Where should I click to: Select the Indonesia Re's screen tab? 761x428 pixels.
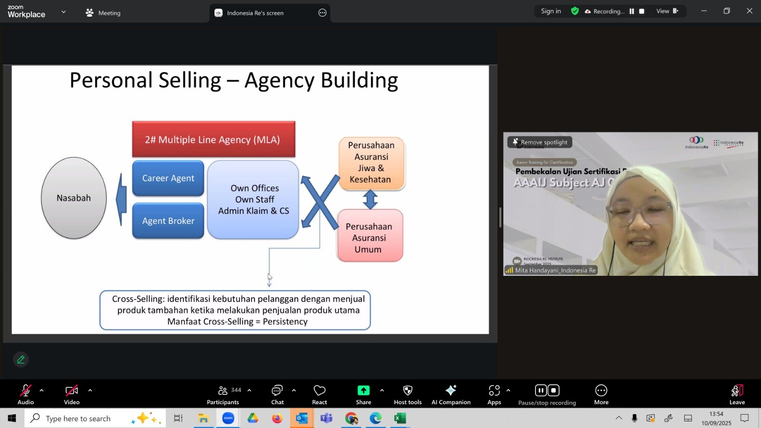point(255,13)
